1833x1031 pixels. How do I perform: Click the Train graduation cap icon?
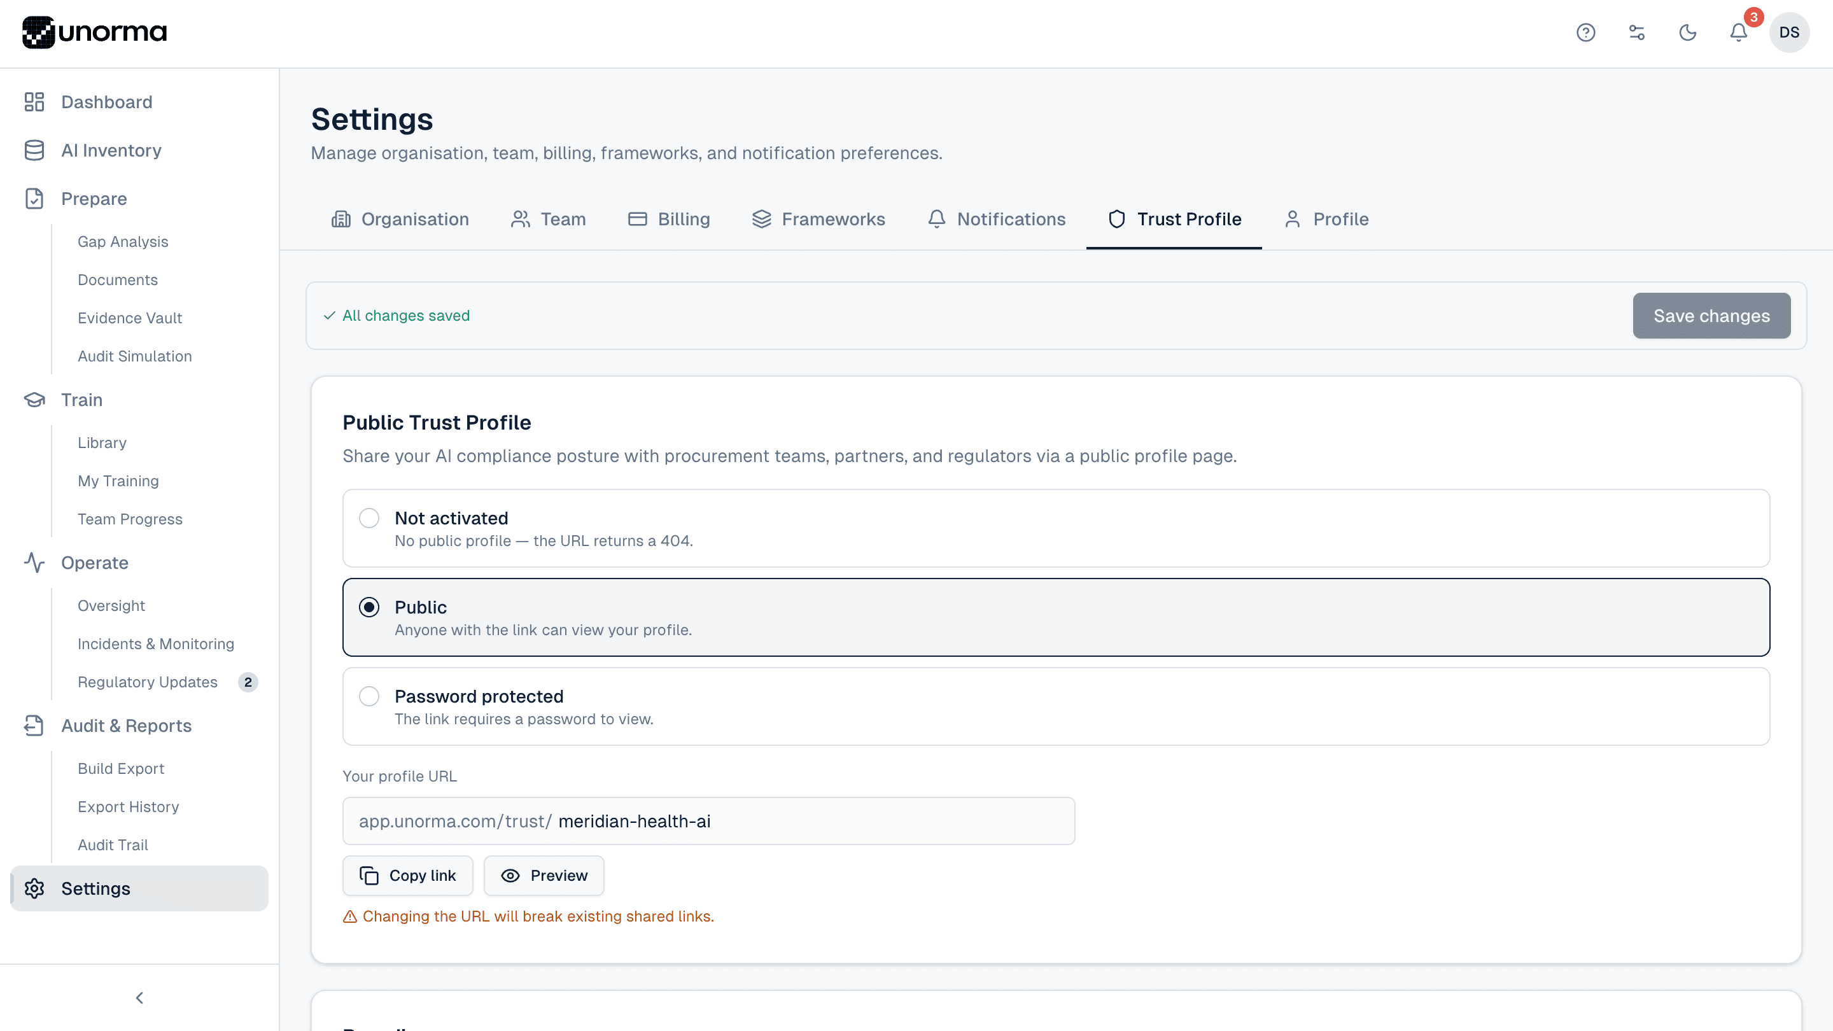[34, 400]
